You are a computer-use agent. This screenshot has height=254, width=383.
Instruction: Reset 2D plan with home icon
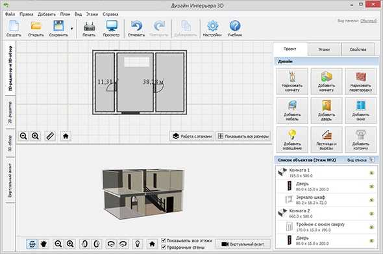pyautogui.click(x=66, y=136)
